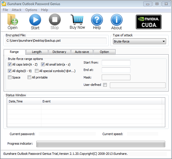Open the Options menu
The image size is (172, 159).
click(31, 10)
